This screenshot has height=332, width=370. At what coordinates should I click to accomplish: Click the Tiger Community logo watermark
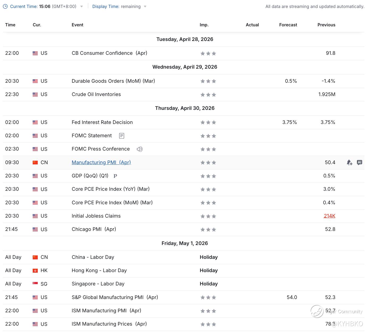click(317, 312)
